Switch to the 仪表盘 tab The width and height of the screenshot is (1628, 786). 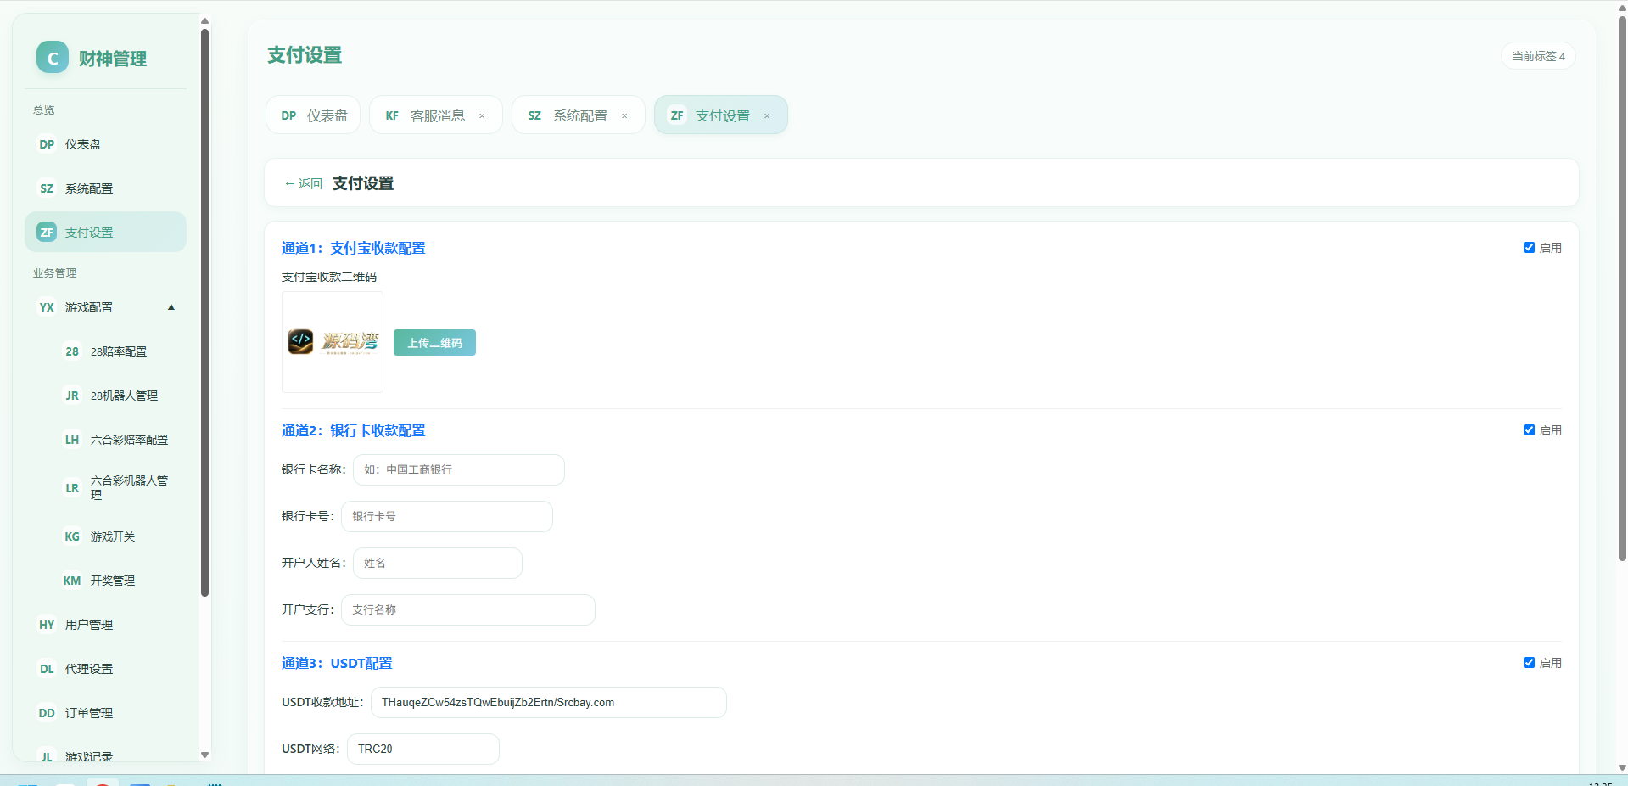tap(314, 115)
